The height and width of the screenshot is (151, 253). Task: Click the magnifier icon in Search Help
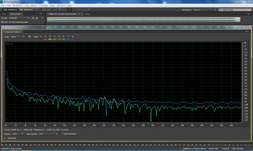(220, 10)
